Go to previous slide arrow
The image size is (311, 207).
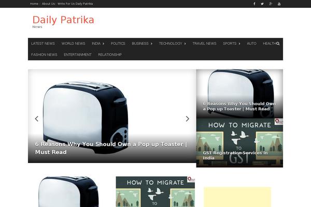(x=36, y=119)
